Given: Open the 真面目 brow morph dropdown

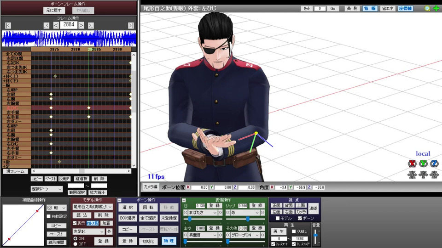Looking at the screenshot, I should (203, 235).
